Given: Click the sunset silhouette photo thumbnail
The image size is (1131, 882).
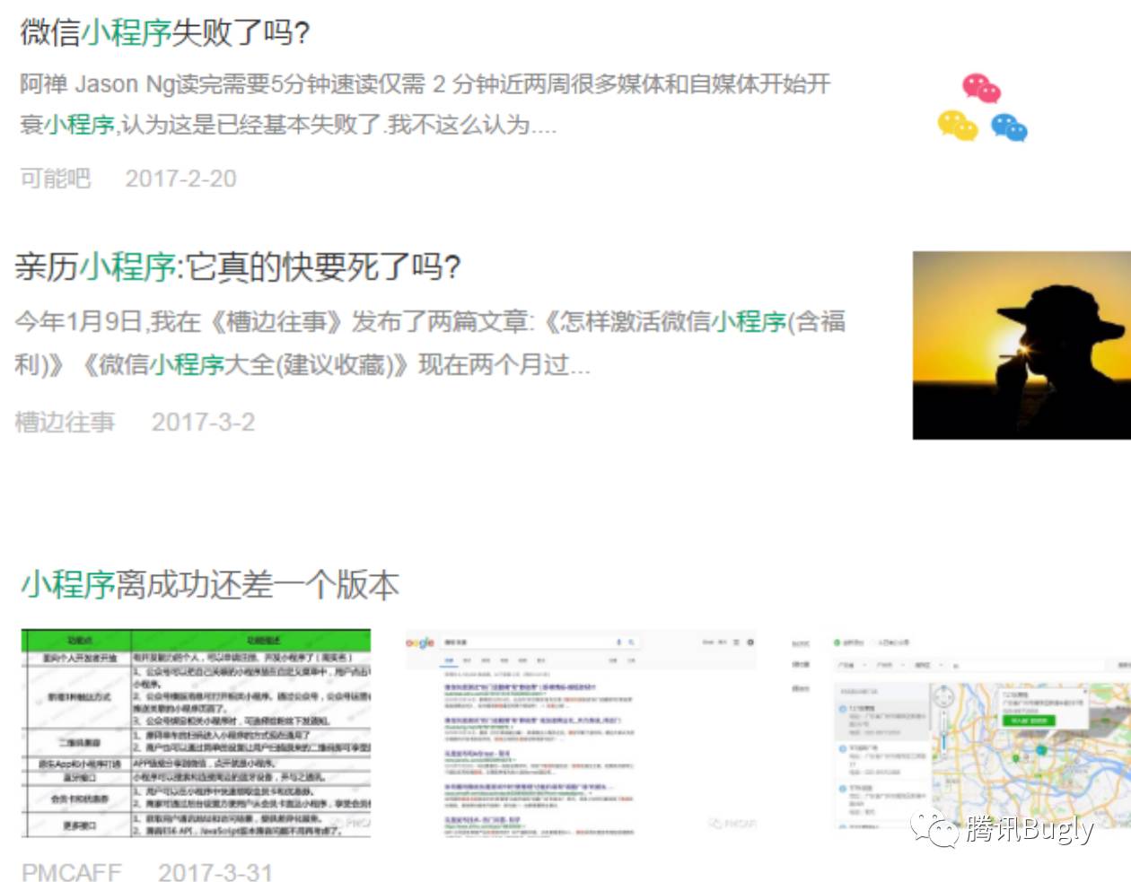Looking at the screenshot, I should pos(1021,345).
